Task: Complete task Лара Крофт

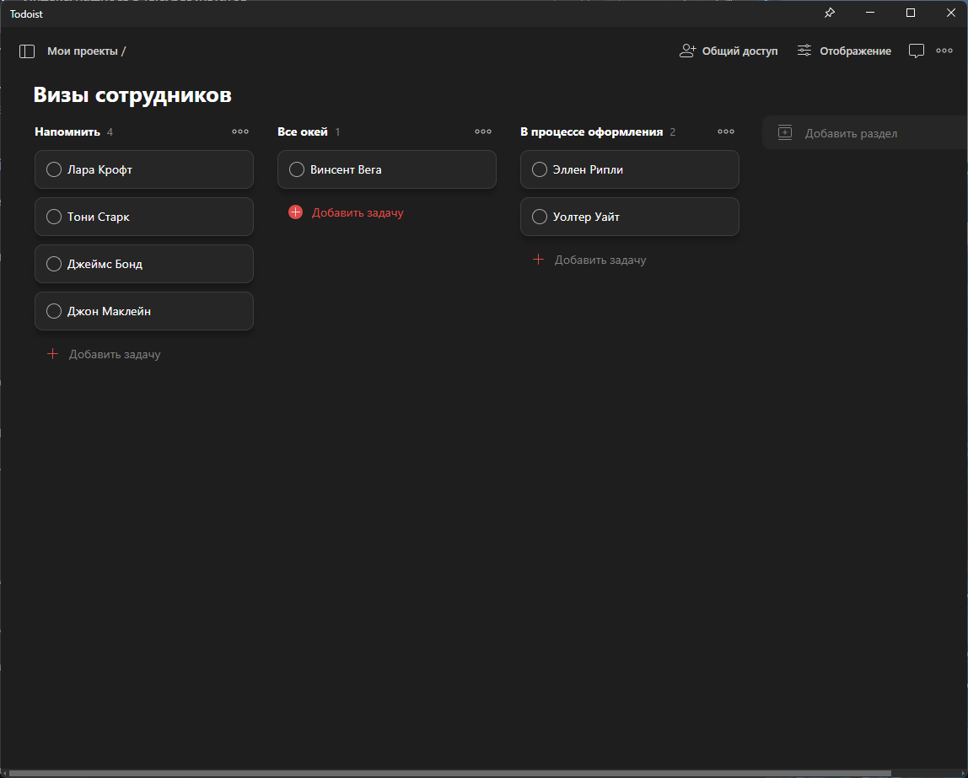Action: (54, 169)
